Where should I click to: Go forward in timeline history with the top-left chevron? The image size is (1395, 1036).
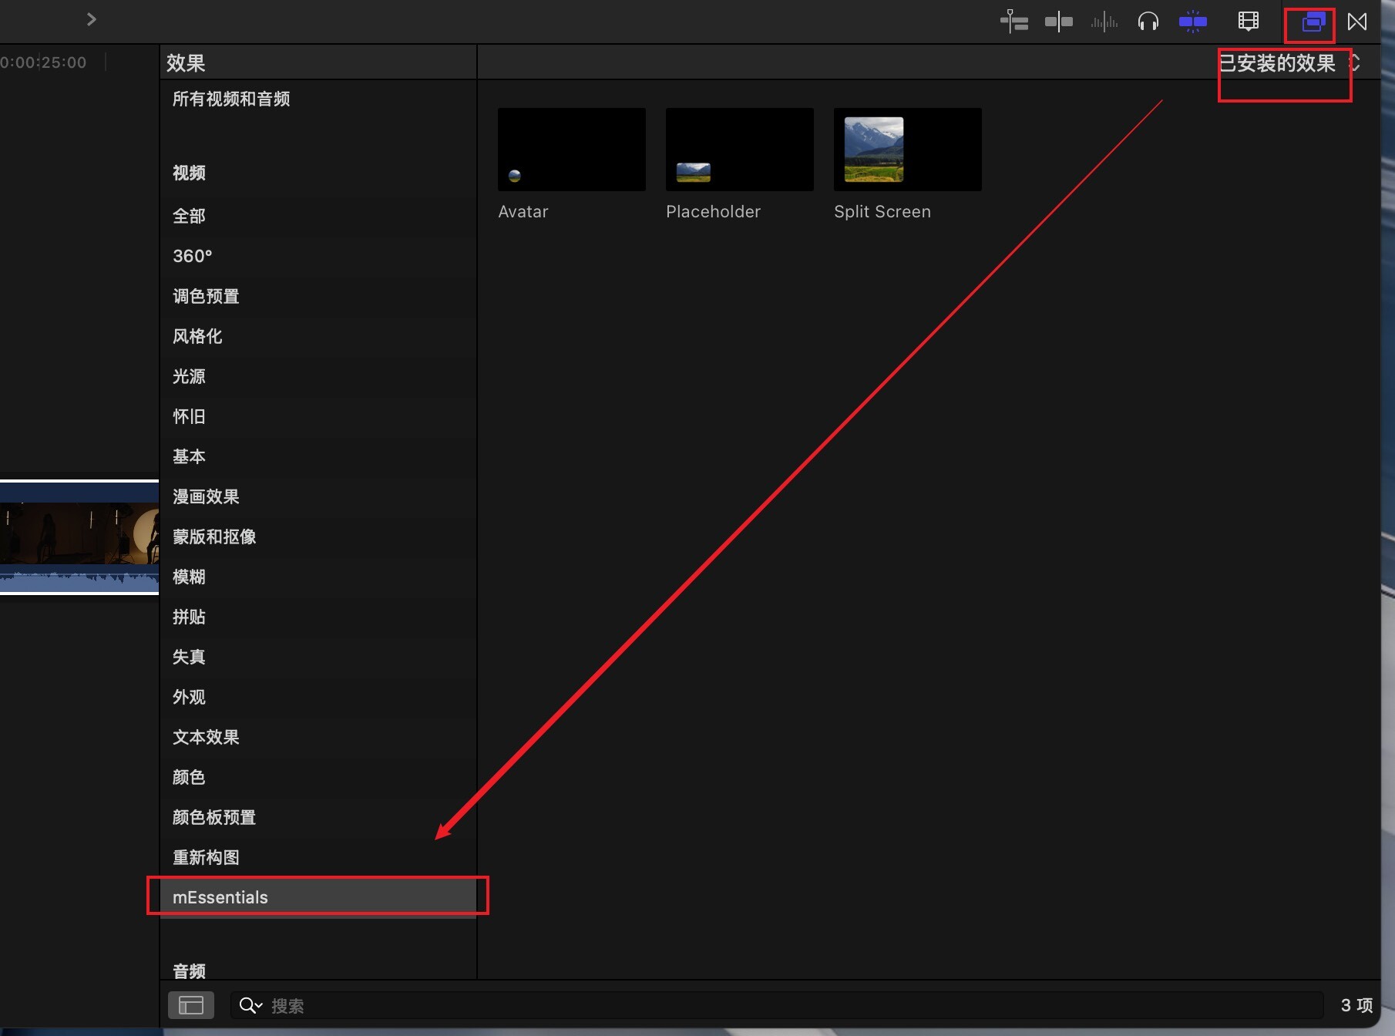[x=92, y=19]
